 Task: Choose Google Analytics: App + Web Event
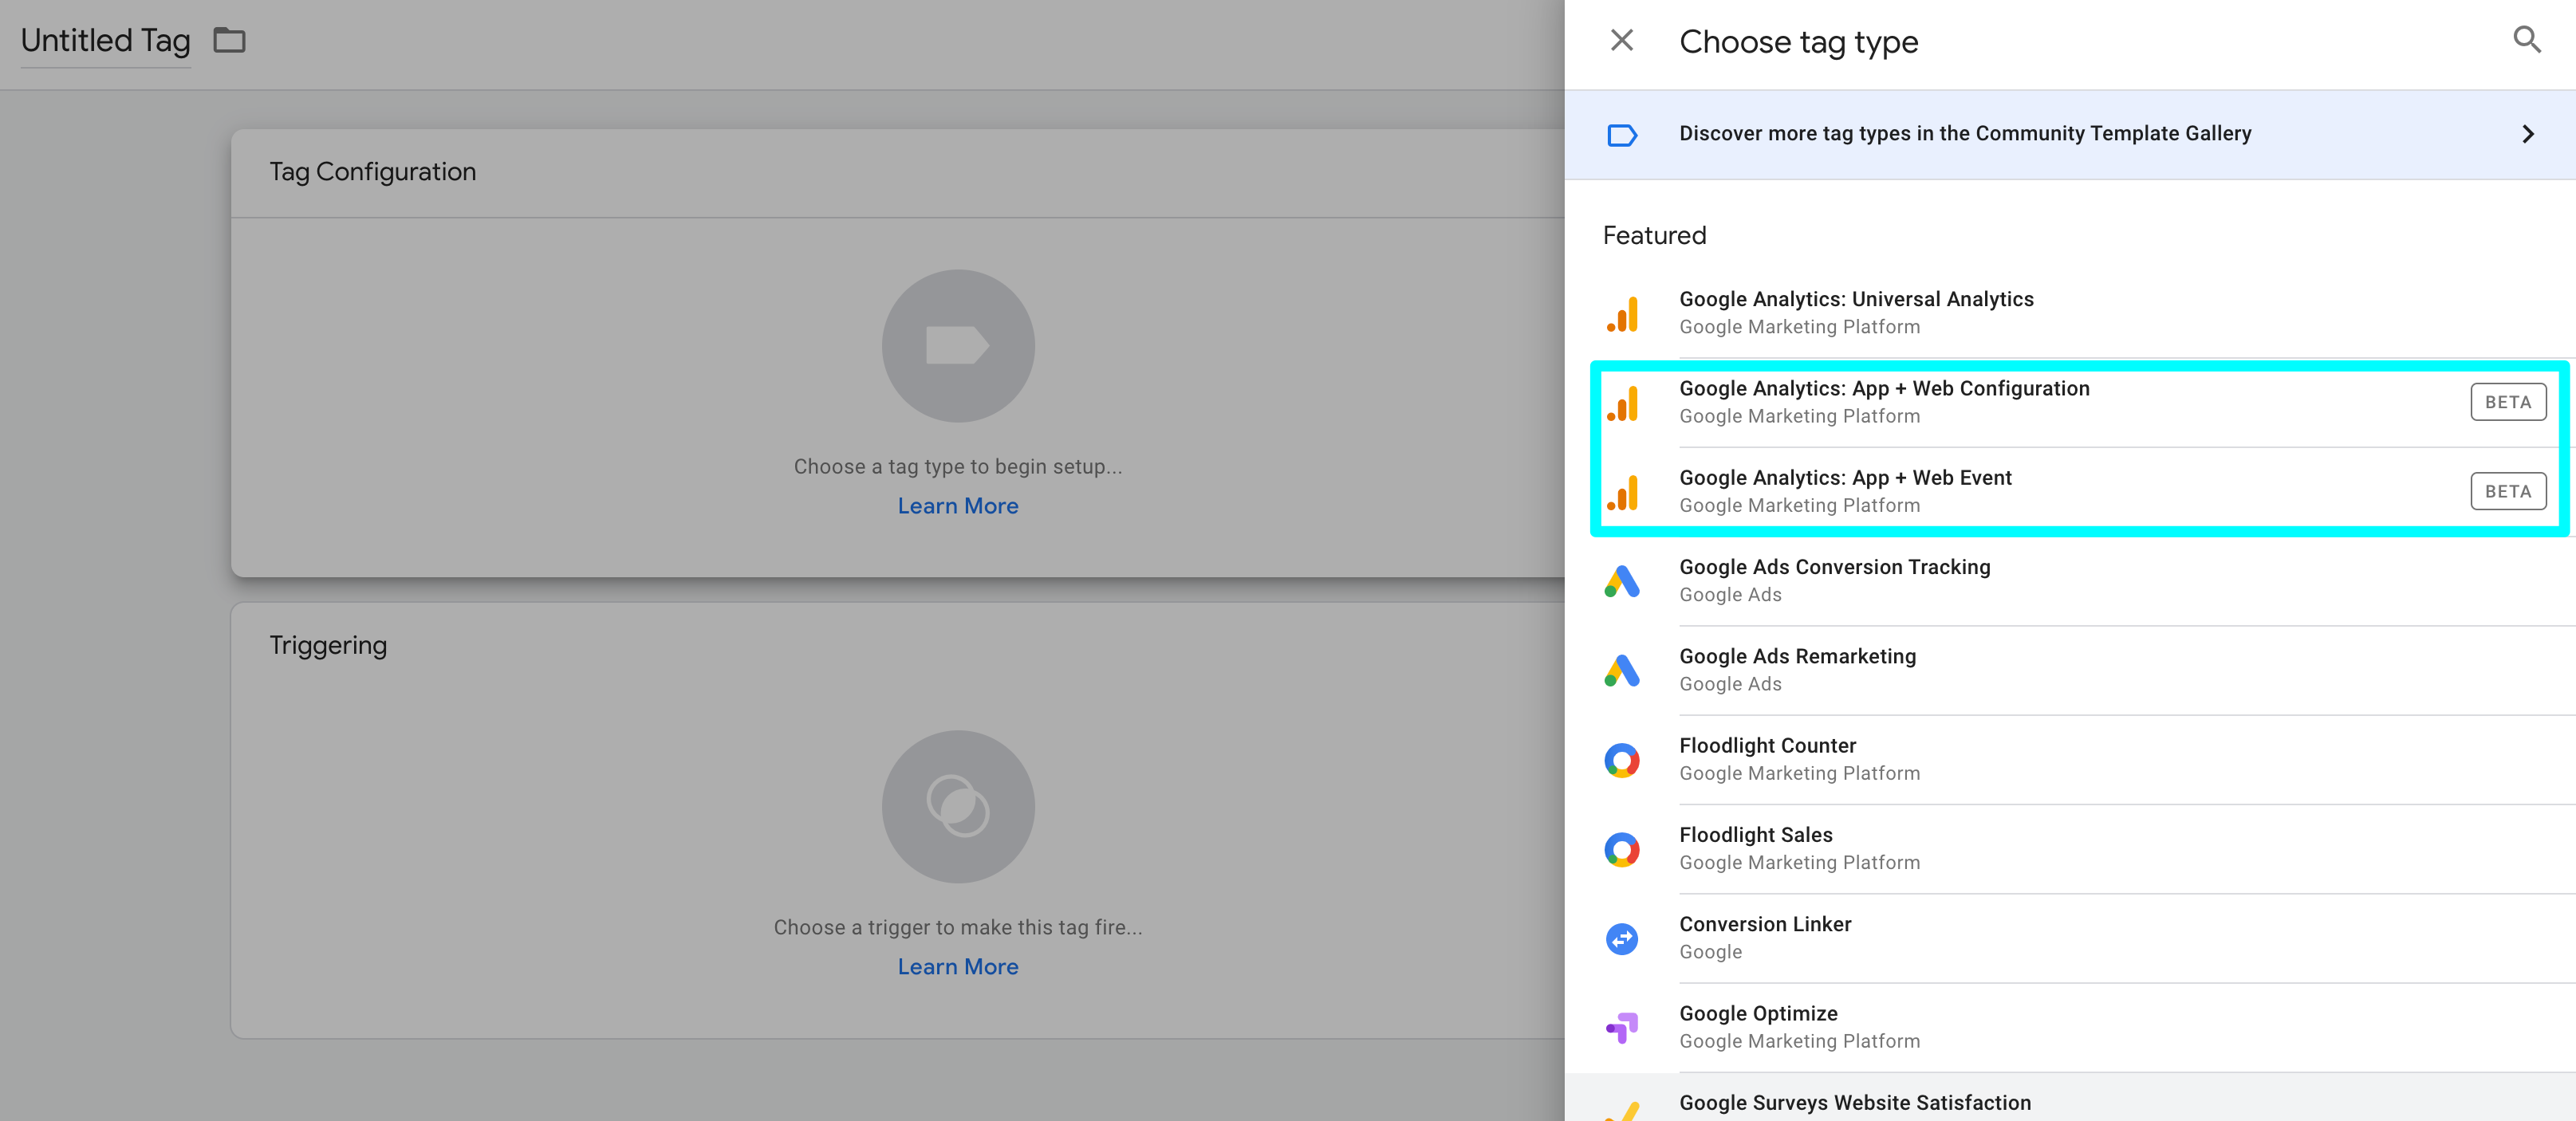pyautogui.click(x=2069, y=491)
